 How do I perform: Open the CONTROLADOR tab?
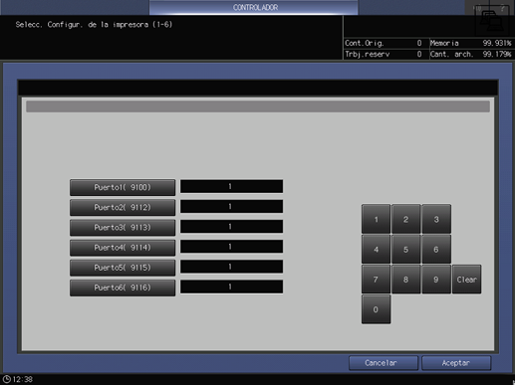[254, 7]
